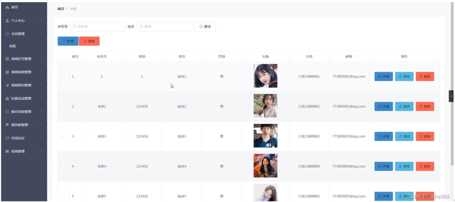Click the blue 新增 button

pos(68,41)
